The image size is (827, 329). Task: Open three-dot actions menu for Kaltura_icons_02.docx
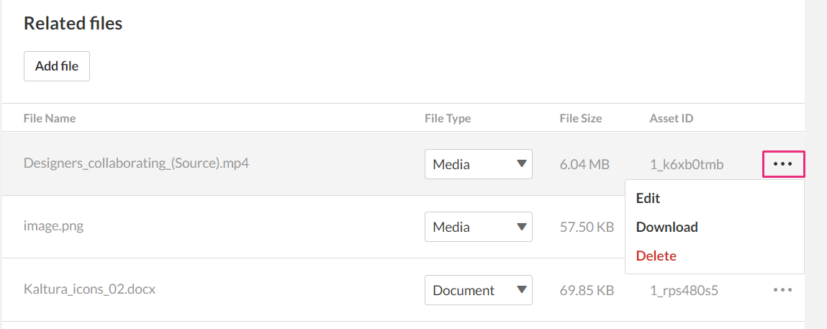tap(782, 290)
